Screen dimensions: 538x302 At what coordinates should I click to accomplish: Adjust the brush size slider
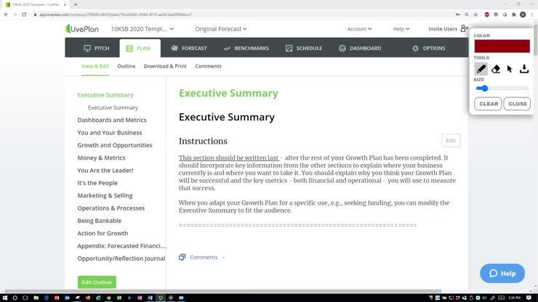[483, 89]
